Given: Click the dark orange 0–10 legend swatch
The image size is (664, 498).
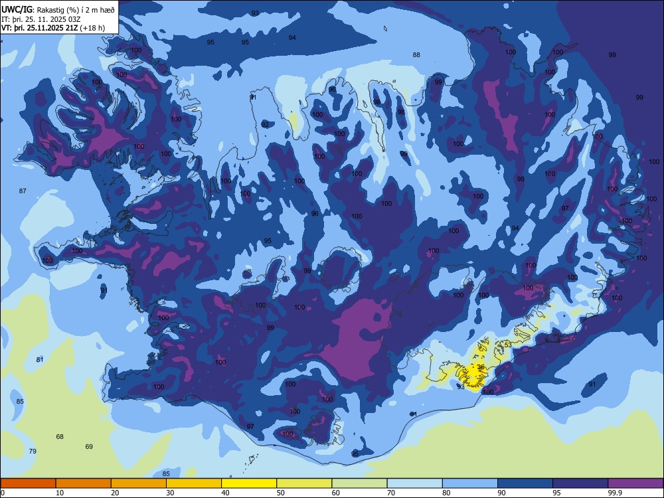Looking at the screenshot, I should pyautogui.click(x=28, y=483).
